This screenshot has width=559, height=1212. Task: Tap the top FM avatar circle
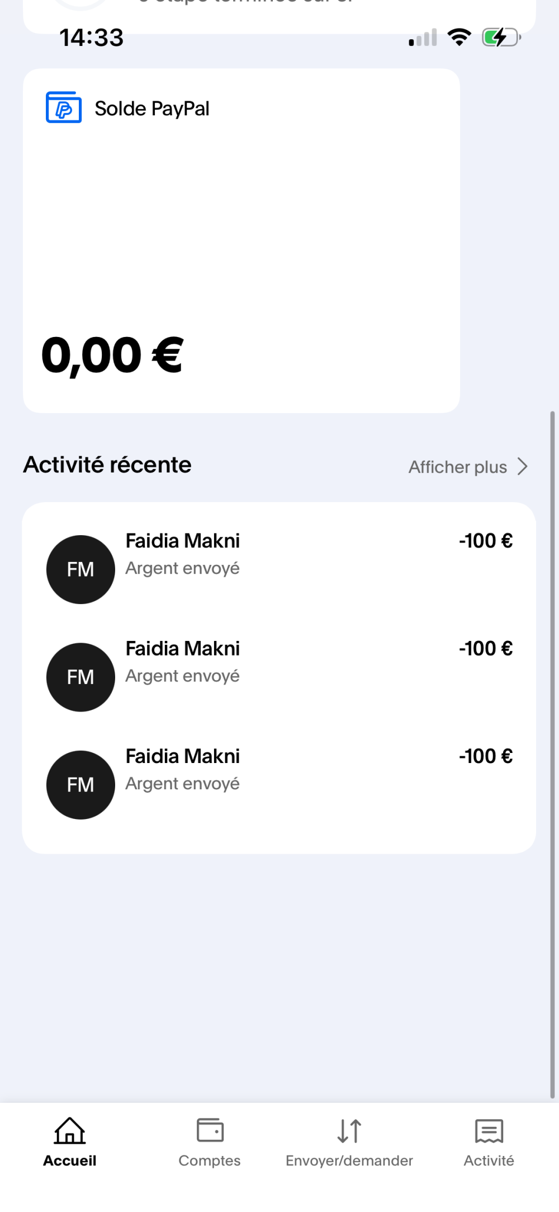coord(80,569)
